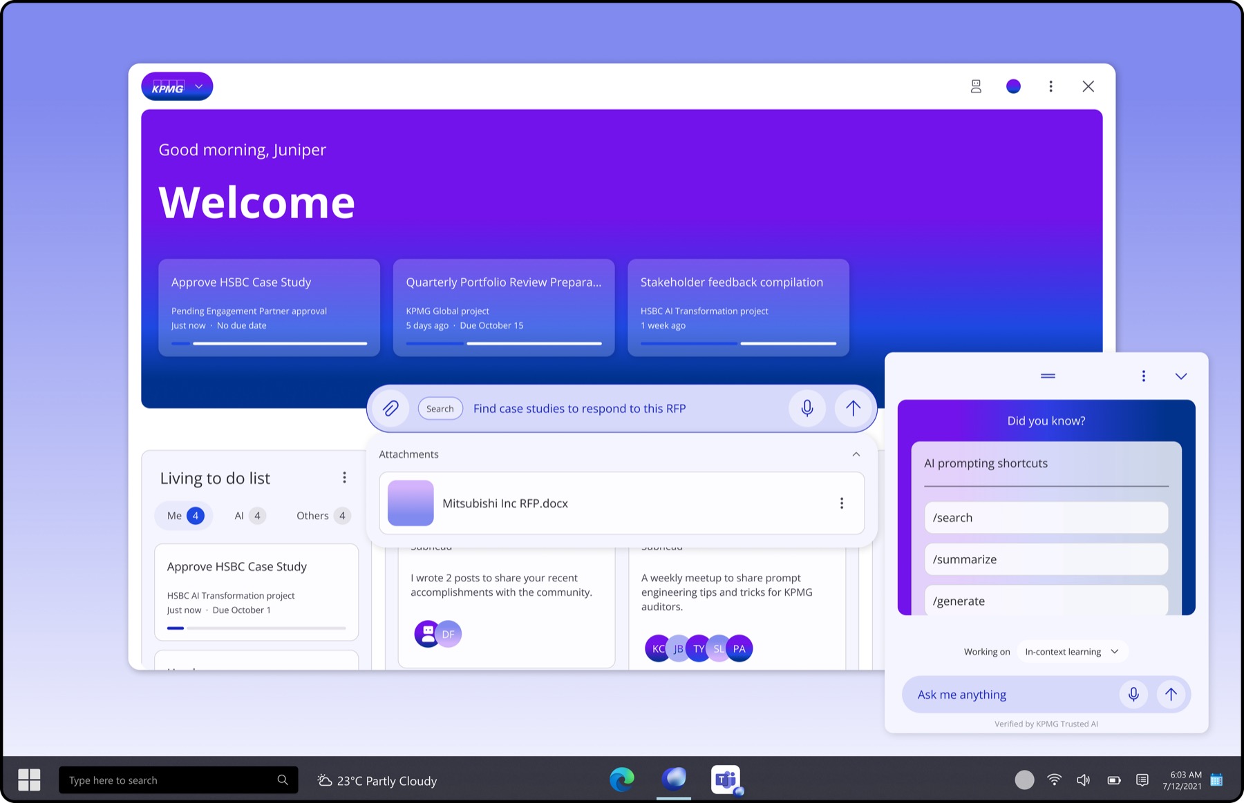Click progress bar on the to-do list's Approve HSBC card
This screenshot has height=803, width=1244.
pyautogui.click(x=256, y=628)
